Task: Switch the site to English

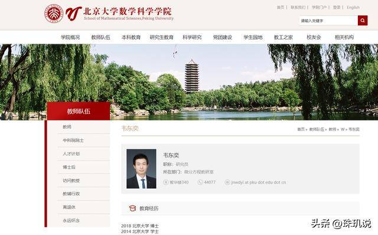Action: click(353, 8)
